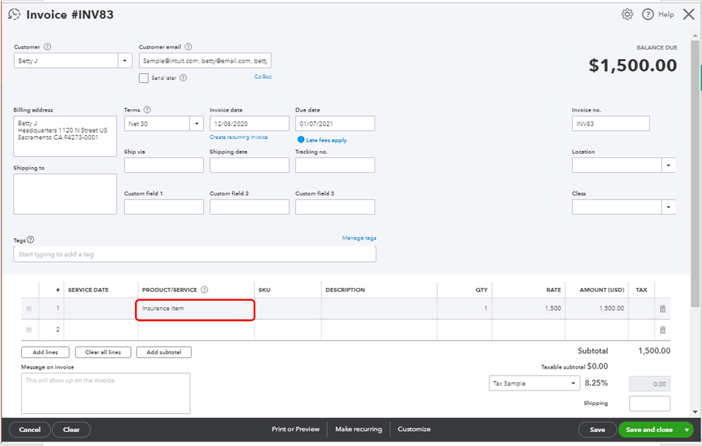The height and width of the screenshot is (446, 702).
Task: Open the invoice history clock icon
Action: point(13,14)
